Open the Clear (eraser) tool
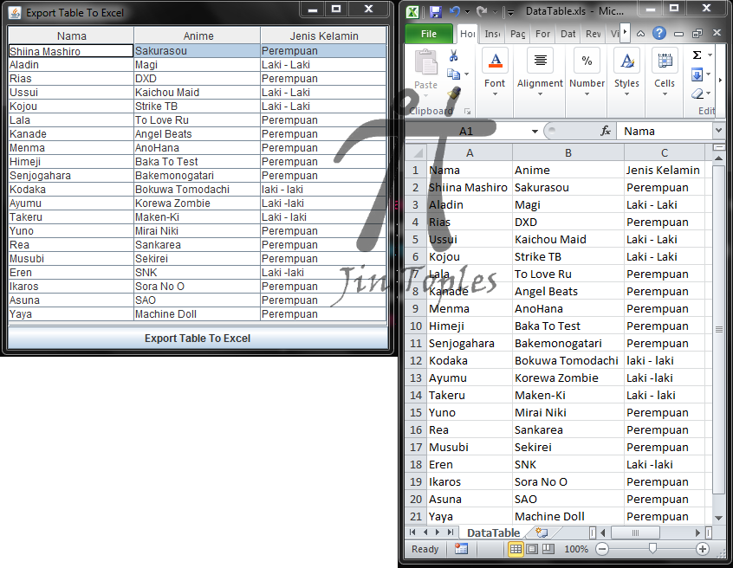 pos(697,93)
